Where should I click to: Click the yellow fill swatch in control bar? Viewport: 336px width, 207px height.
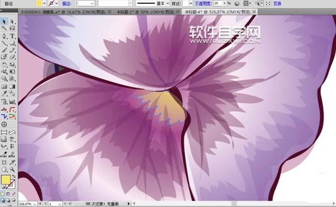click(39, 3)
